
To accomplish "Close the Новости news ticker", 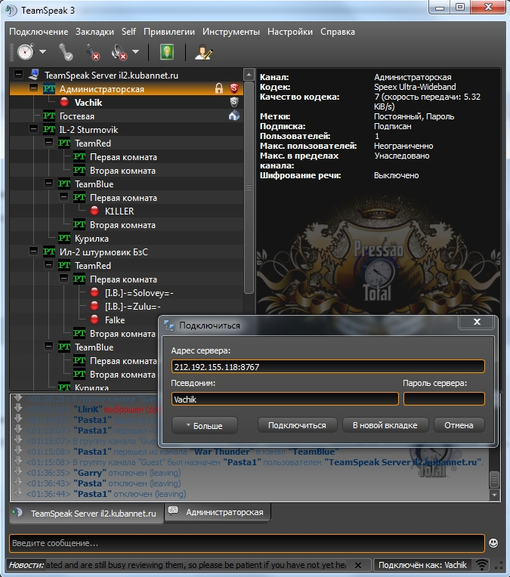I will [x=357, y=565].
